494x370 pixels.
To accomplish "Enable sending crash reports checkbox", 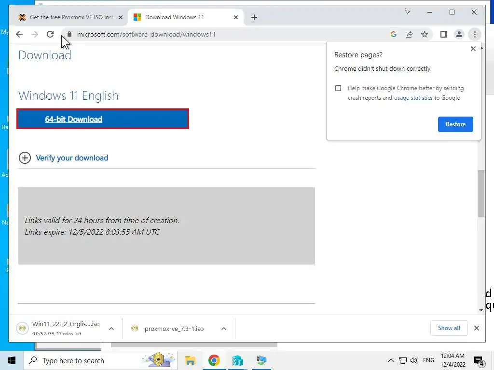I will point(338,88).
